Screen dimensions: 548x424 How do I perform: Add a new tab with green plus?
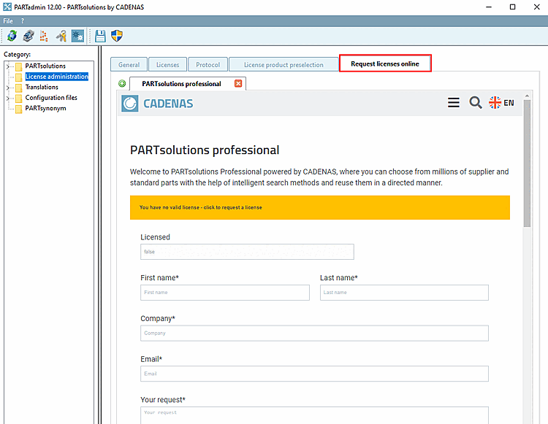pyautogui.click(x=122, y=84)
